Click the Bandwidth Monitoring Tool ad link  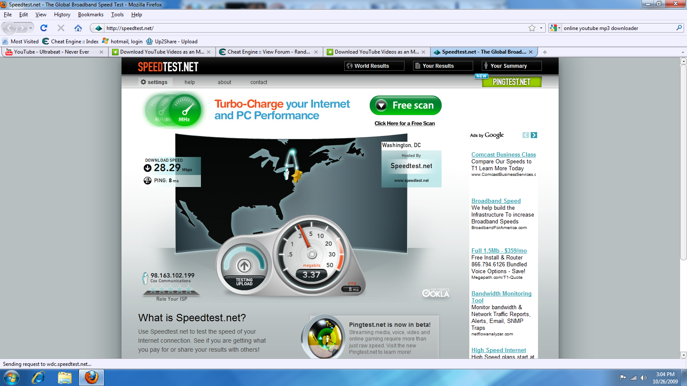tap(501, 297)
